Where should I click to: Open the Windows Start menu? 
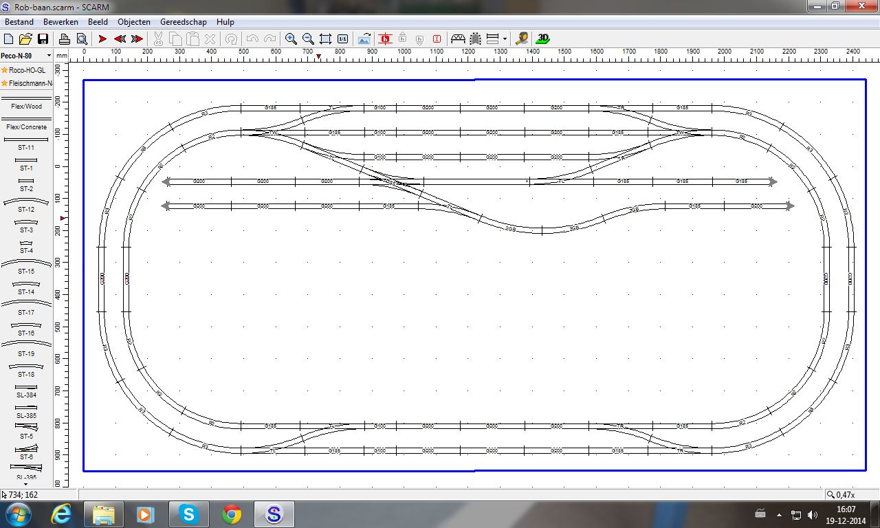[18, 514]
